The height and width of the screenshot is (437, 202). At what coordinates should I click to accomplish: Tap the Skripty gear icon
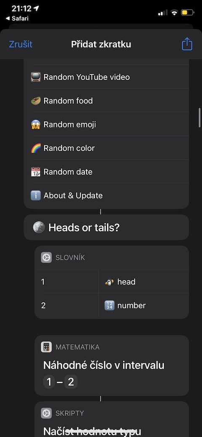pos(46,413)
